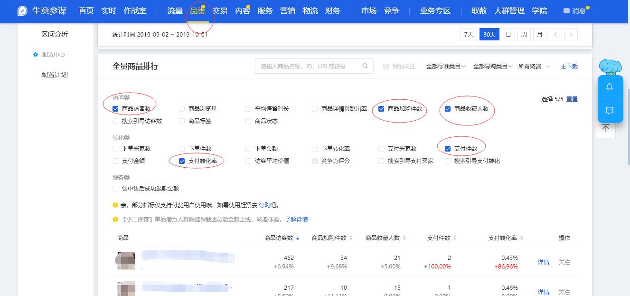This screenshot has height=296, width=630.
Task: Go to the 竞争 section
Action: [392, 11]
